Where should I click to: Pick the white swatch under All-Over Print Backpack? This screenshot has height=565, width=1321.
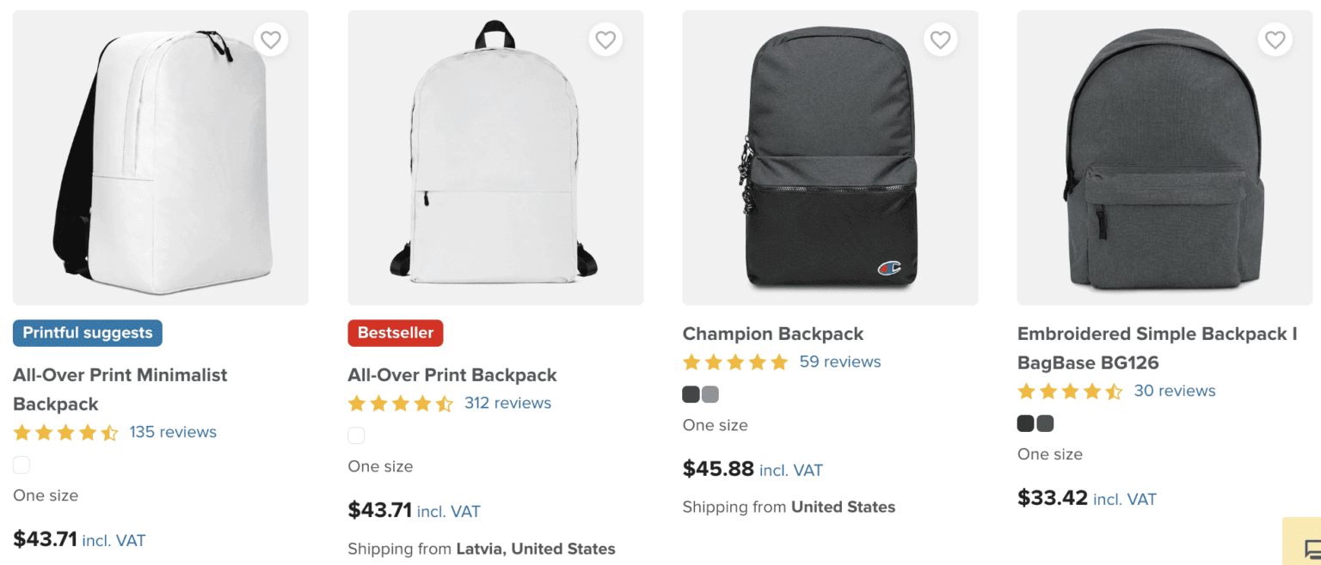(356, 435)
